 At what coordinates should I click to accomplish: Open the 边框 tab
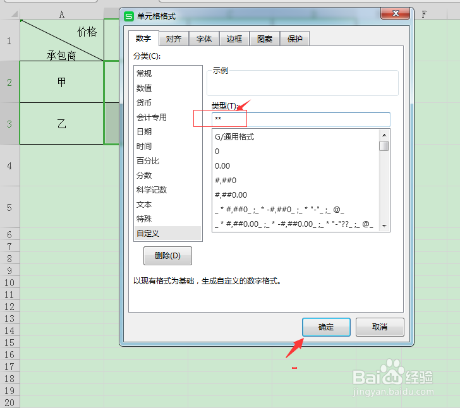(x=234, y=39)
